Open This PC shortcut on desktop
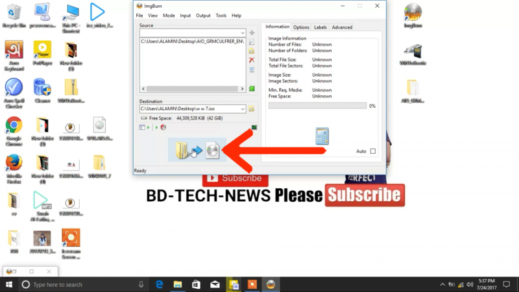Viewport: 519px width, 292px height. point(71,18)
